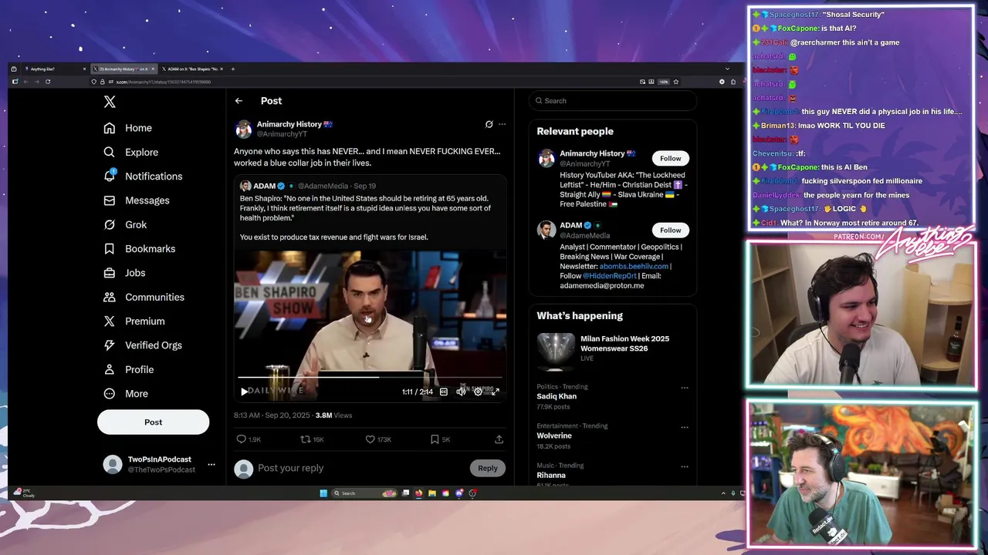
Task: Click Firefox icon in the taskbar
Action: point(419,493)
